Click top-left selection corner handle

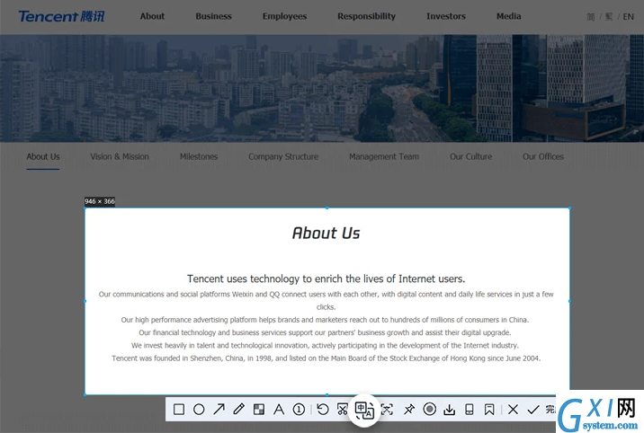click(x=85, y=208)
